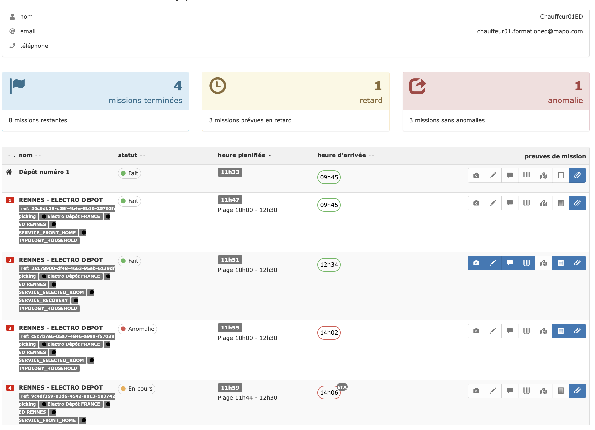Open the statut column filter dropdown
This screenshot has width=595, height=430.
[143, 155]
